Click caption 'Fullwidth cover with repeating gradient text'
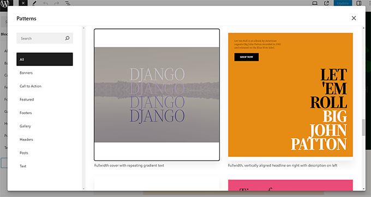The image size is (371, 197). 129,165
